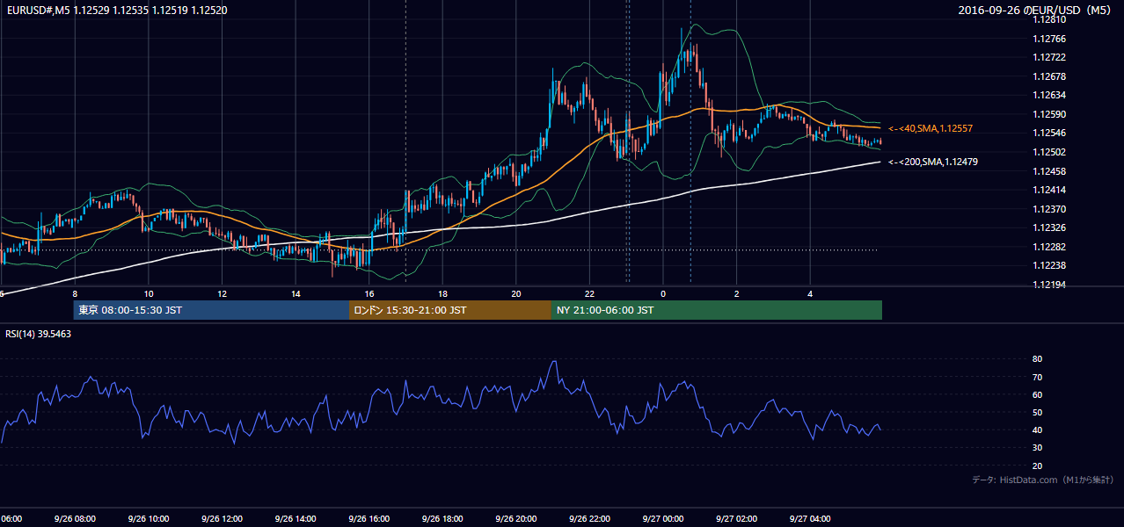The image size is (1124, 527).
Task: Click the RSI(14) 39.5463 indicator label
Action: (39, 334)
